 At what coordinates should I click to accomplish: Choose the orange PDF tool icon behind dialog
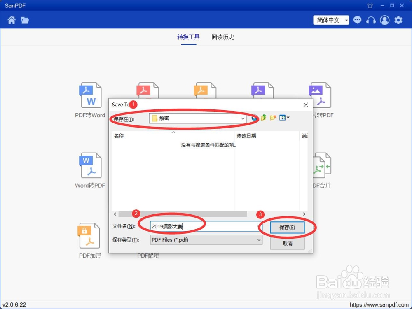[x=205, y=91]
